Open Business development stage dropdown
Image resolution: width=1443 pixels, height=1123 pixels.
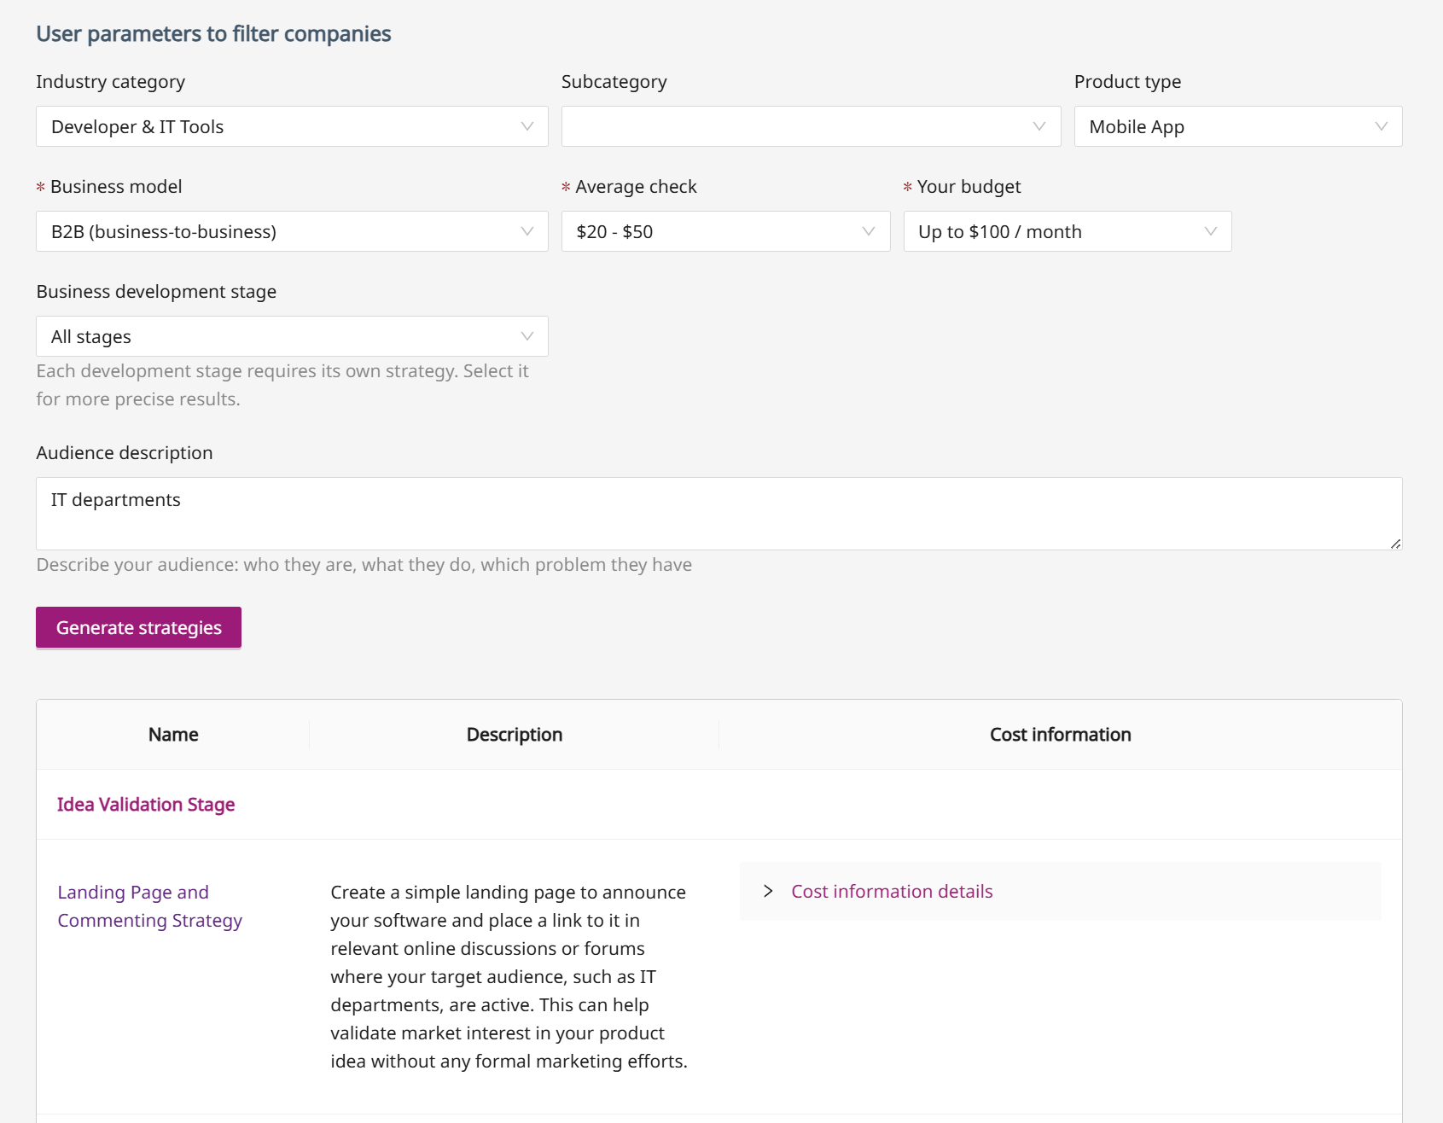[291, 336]
